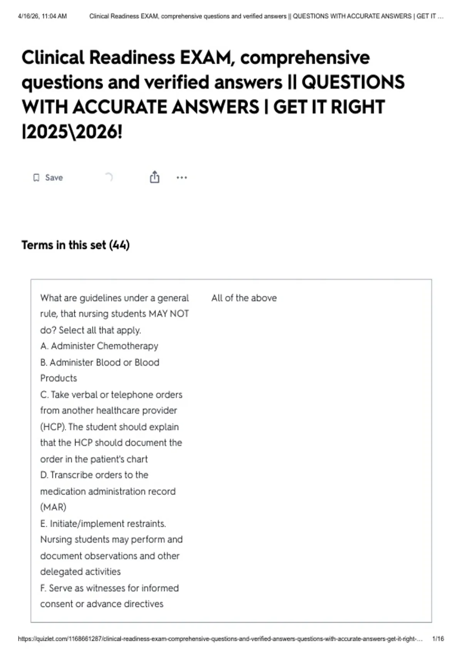The height and width of the screenshot is (655, 462).
Task: Open the three-dot more options menu
Action: click(x=182, y=178)
